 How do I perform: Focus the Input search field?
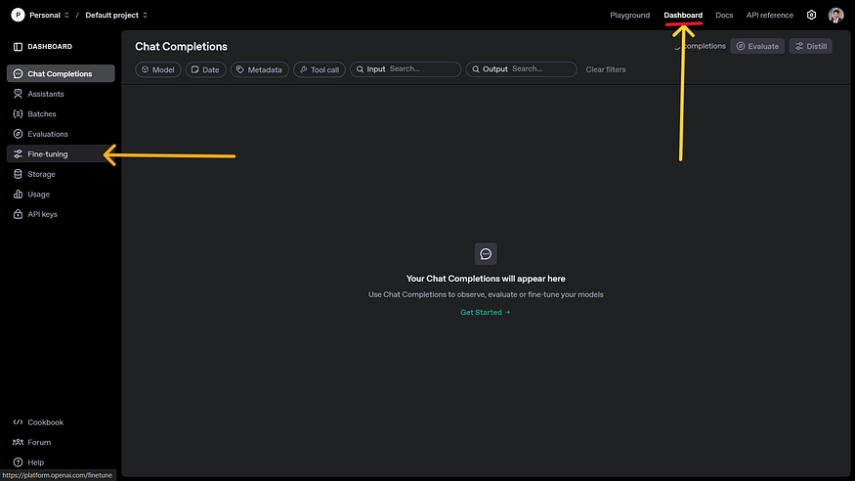click(406, 69)
